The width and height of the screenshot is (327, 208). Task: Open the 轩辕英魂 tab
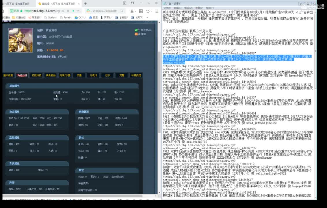[x=136, y=75]
